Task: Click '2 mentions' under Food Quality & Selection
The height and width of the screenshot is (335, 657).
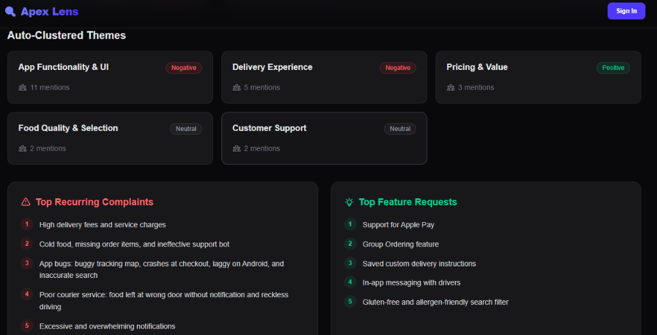Action: 48,148
